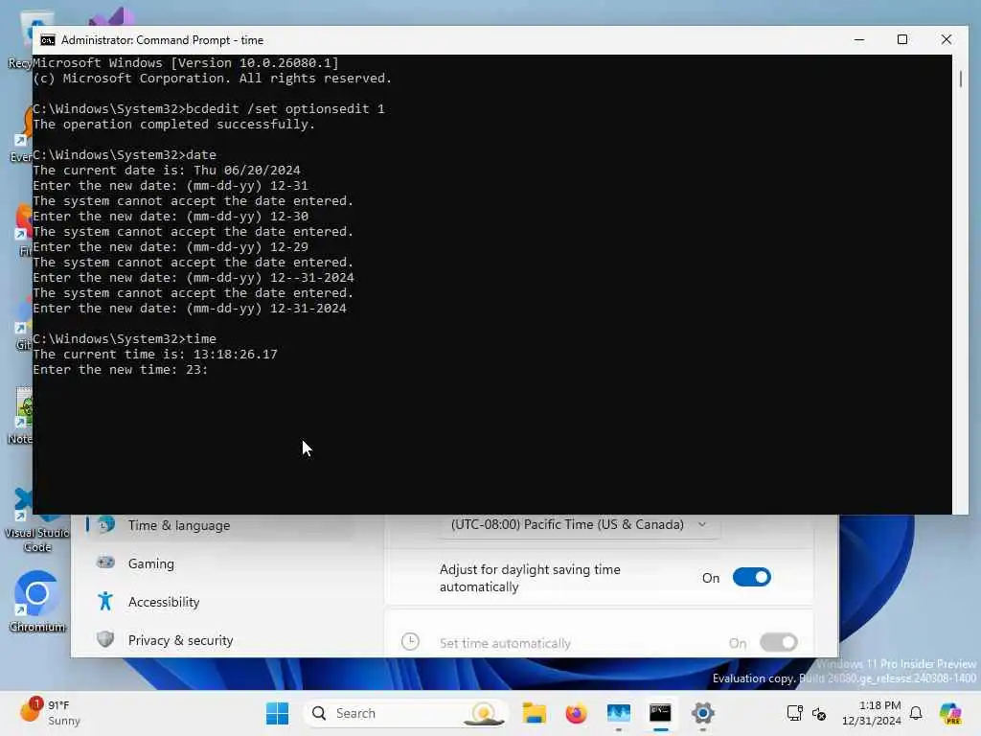The image size is (981, 736).
Task: Select Gaming in Settings sidebar
Action: 150,563
